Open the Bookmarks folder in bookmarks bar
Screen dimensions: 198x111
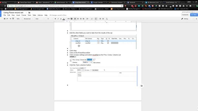(9, 9)
